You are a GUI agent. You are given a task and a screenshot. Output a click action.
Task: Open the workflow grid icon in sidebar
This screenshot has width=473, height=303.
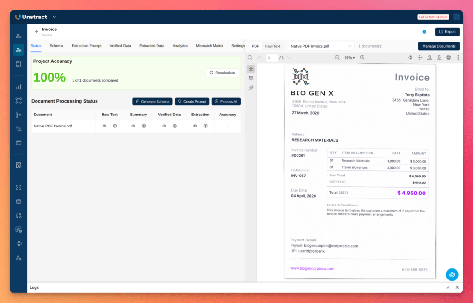18,64
